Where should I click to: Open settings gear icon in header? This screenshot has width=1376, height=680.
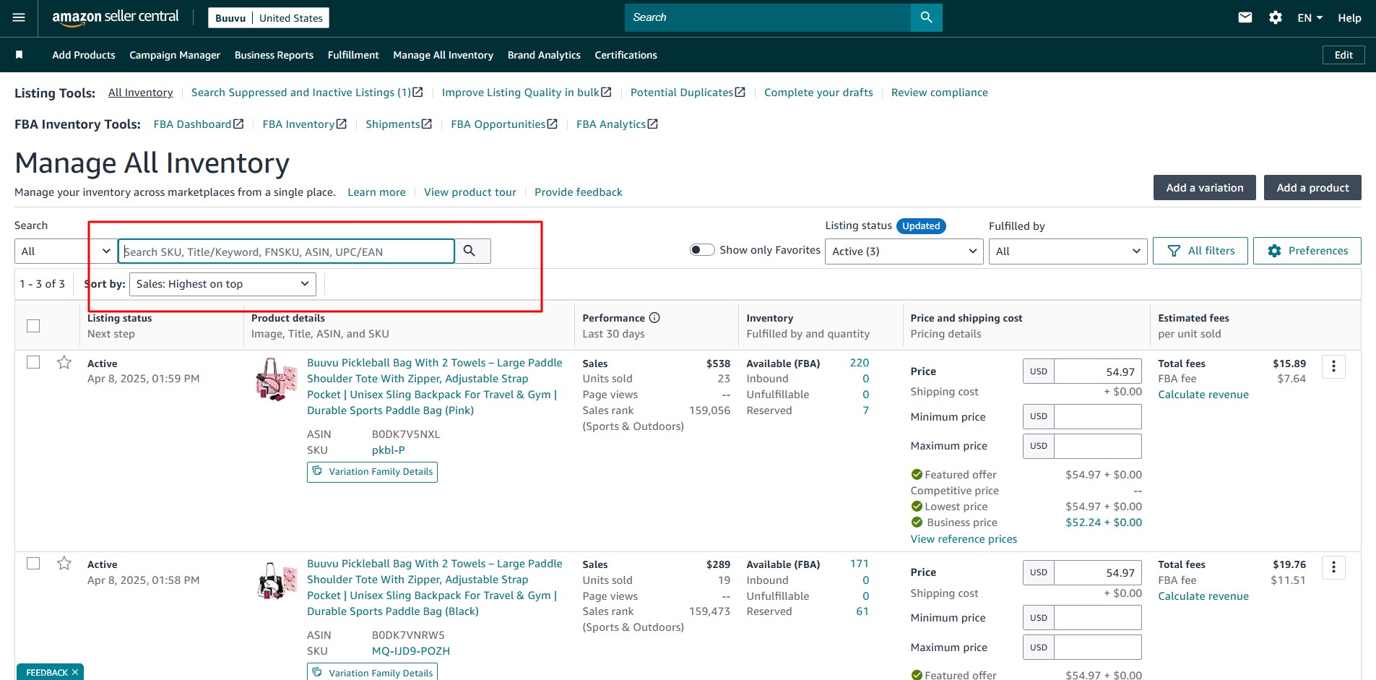tap(1275, 17)
